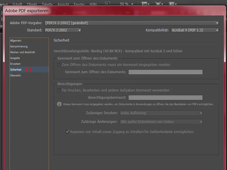Open the 50 % zoom level dropdown

point(126,4)
